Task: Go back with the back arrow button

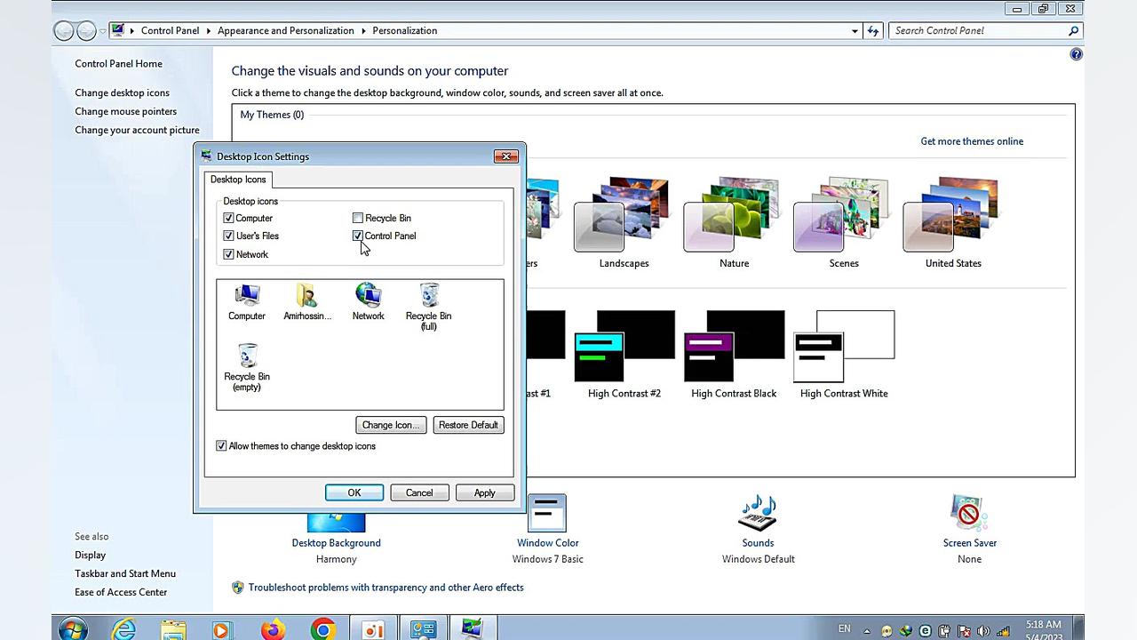Action: [x=64, y=31]
